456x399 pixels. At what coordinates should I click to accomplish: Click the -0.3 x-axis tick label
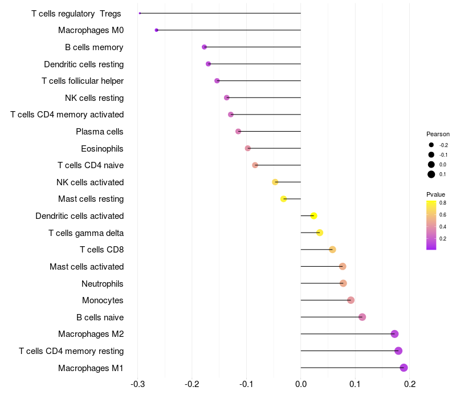(137, 384)
